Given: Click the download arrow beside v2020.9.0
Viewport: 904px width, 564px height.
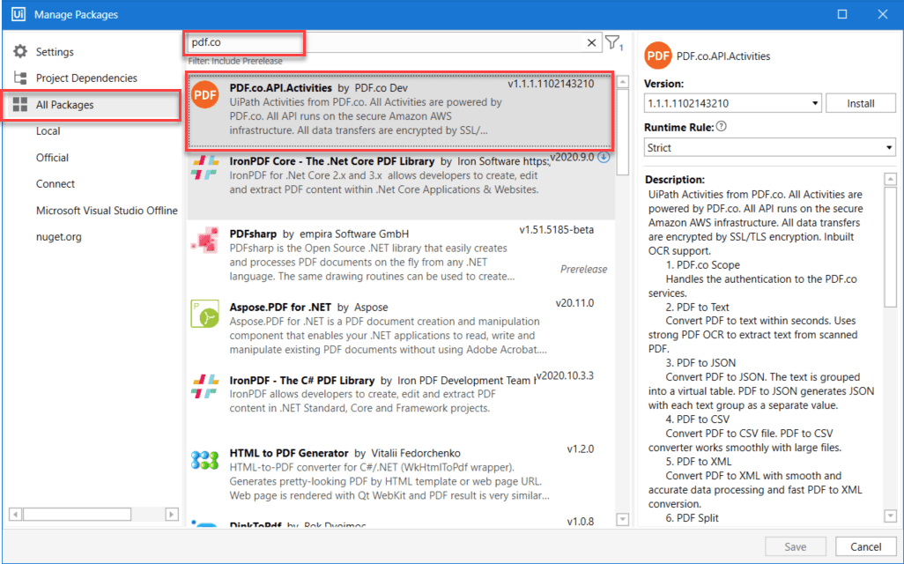Looking at the screenshot, I should coord(604,157).
